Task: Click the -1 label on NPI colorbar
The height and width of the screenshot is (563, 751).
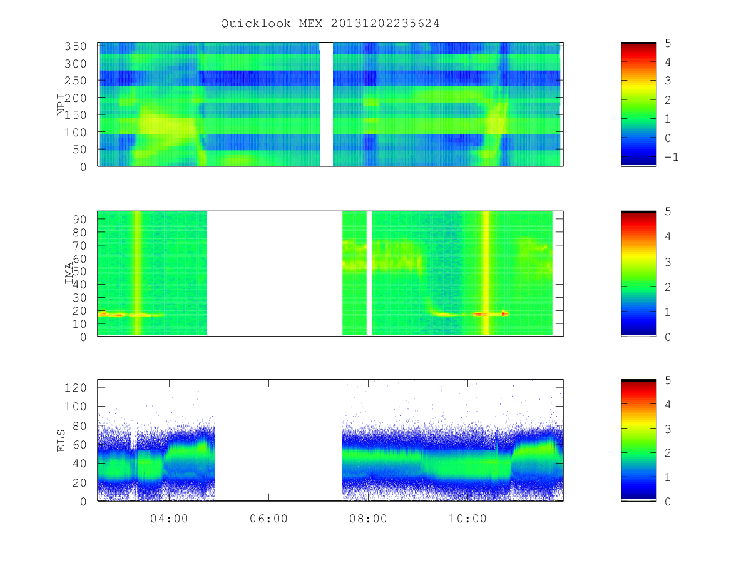Action: click(671, 157)
